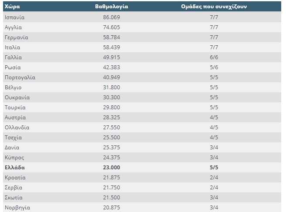This screenshot has height=212, width=286.
Task: Click the score 58.439 for Ιταλία
Action: point(111,47)
